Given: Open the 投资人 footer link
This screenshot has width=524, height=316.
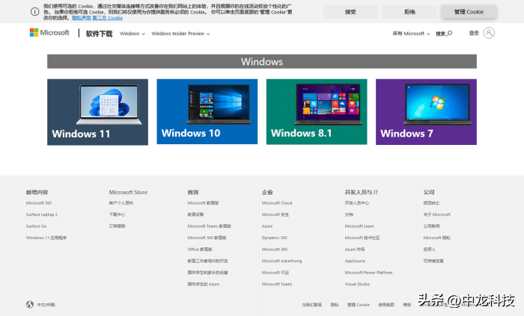Looking at the screenshot, I should pos(430,250).
